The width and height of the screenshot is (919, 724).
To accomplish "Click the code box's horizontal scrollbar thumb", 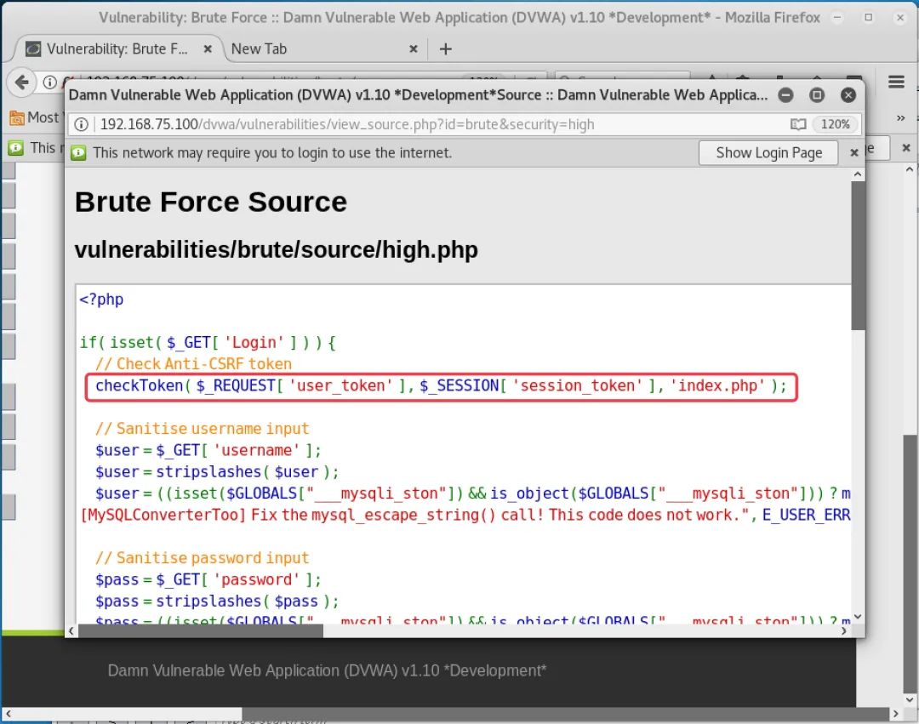I will point(201,631).
